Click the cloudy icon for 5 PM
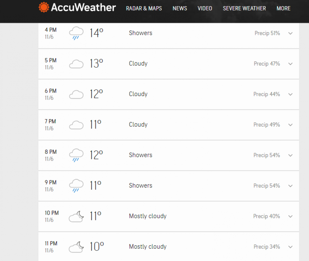 [76, 64]
